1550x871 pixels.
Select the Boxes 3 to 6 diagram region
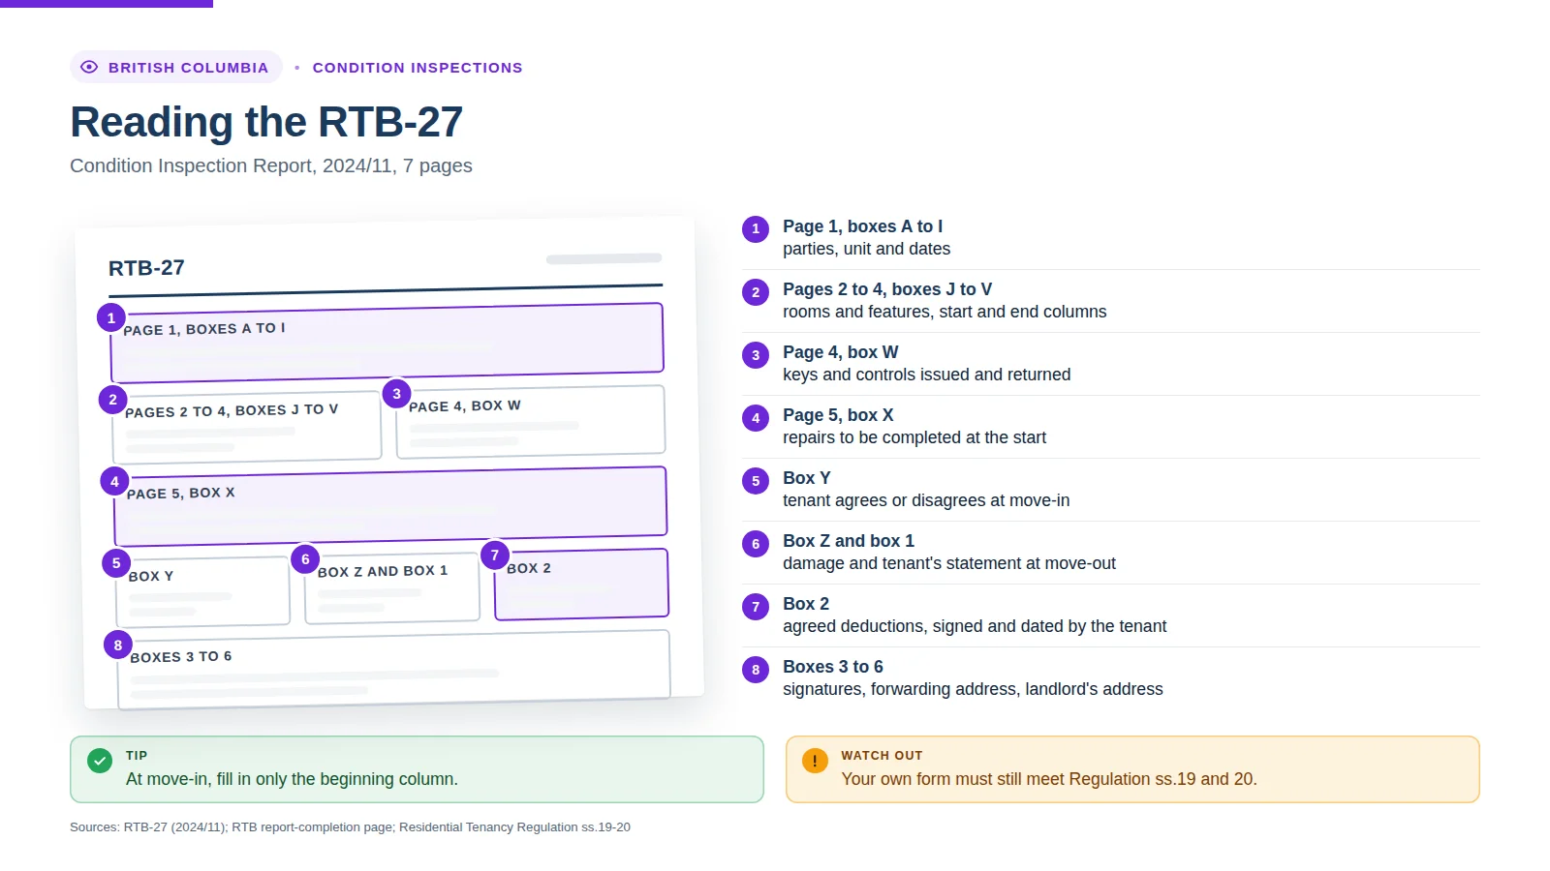point(394,669)
